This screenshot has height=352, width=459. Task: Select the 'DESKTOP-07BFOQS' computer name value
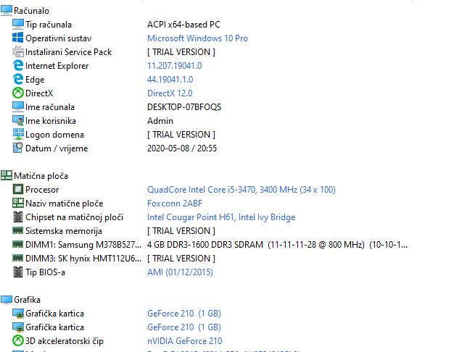[x=184, y=107]
